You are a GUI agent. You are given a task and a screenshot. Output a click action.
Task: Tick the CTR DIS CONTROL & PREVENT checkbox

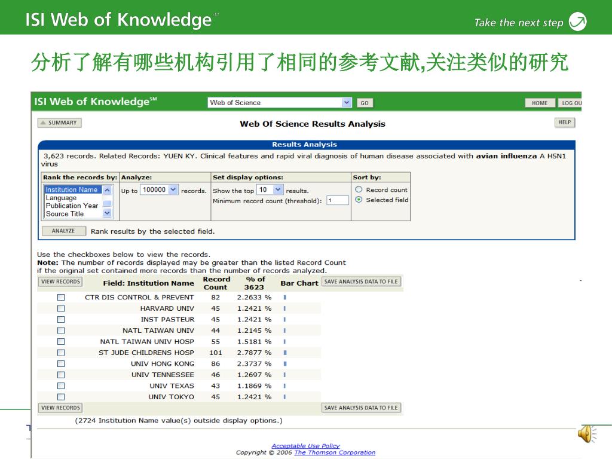click(x=61, y=298)
